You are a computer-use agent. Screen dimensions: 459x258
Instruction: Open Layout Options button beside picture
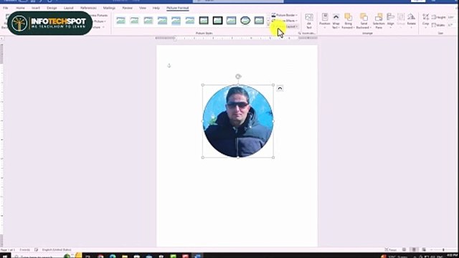pos(280,88)
